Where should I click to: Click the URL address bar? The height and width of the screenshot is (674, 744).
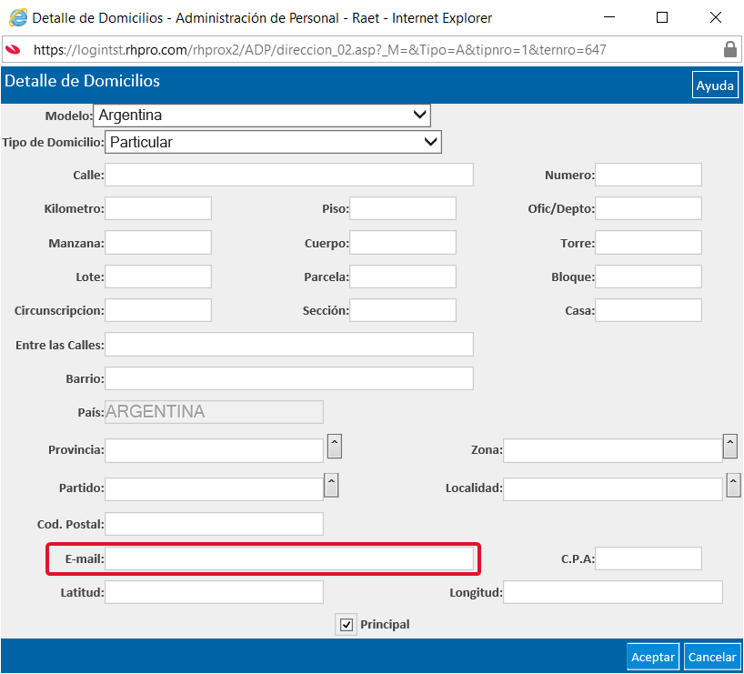[x=370, y=49]
